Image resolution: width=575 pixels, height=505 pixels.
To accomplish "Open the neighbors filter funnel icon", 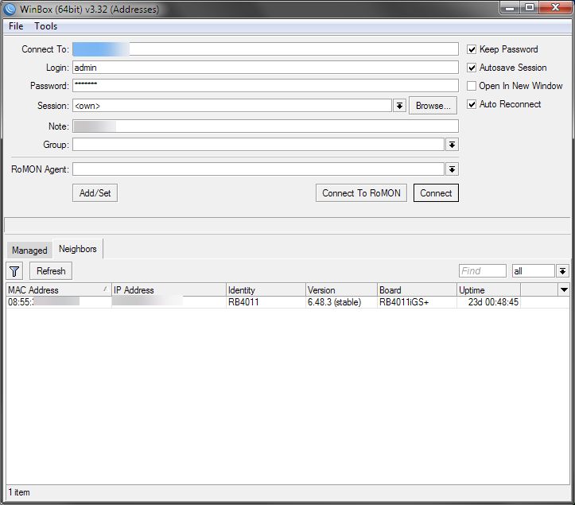I will tap(14, 271).
